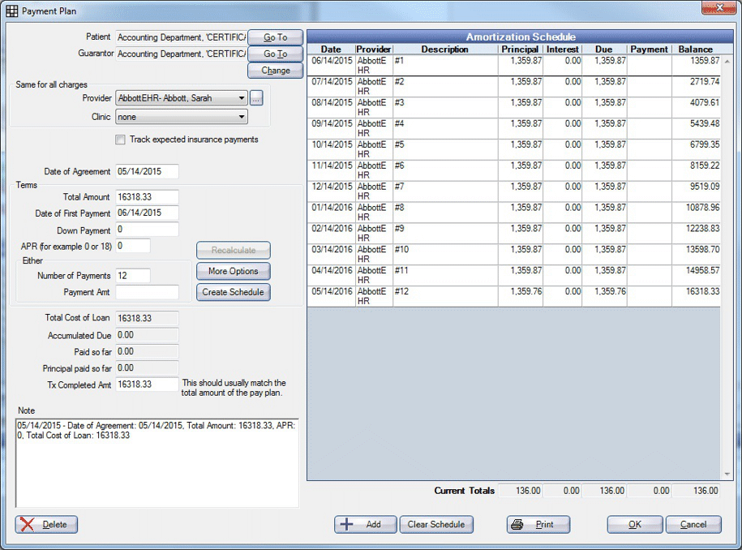Click the Principal column header
Viewport: 742px width, 550px height.
(x=520, y=49)
